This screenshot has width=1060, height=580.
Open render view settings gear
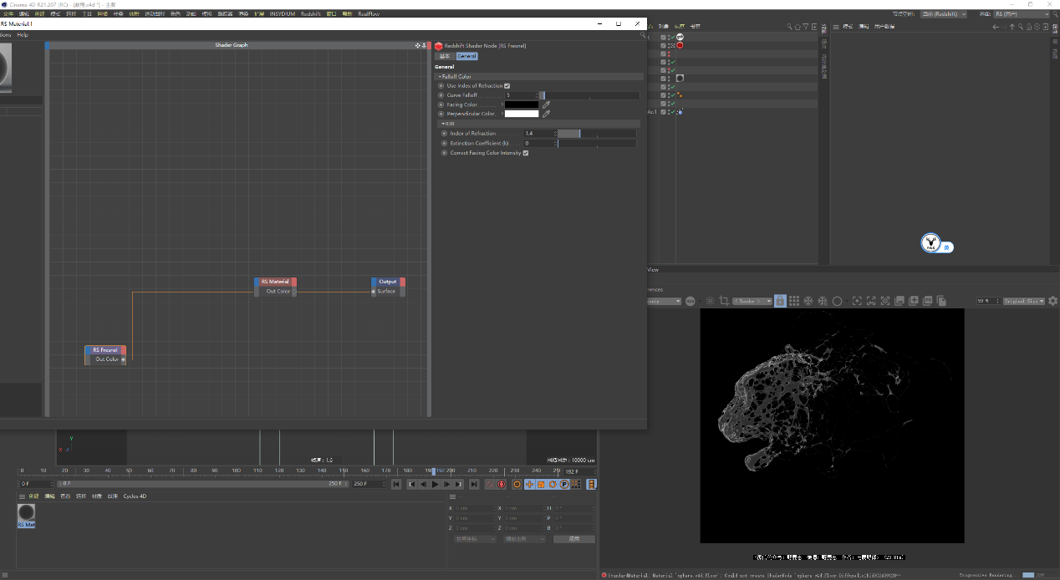(x=1052, y=301)
